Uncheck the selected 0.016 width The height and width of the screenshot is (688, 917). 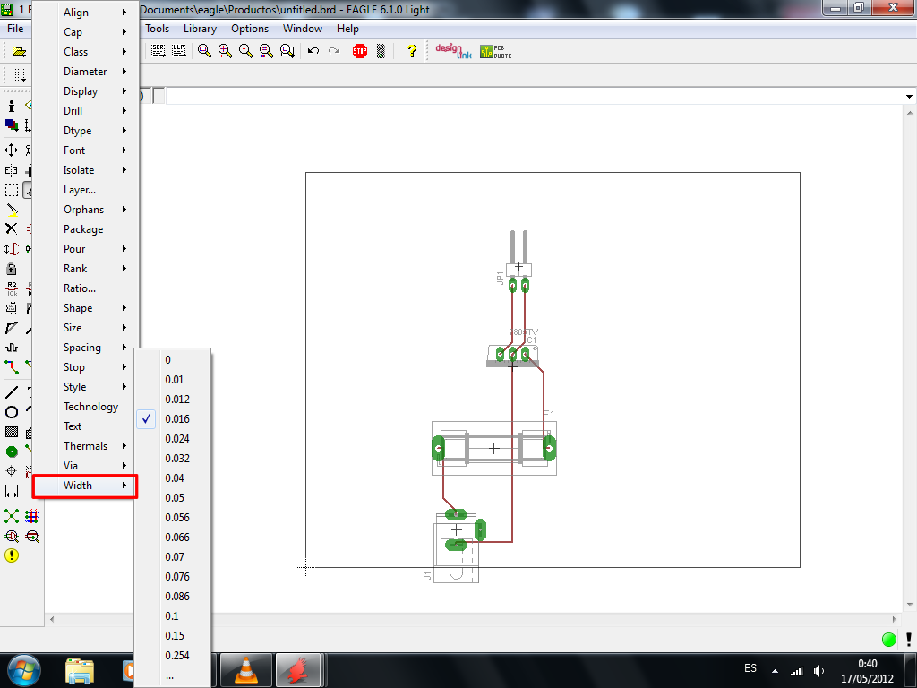pos(173,419)
